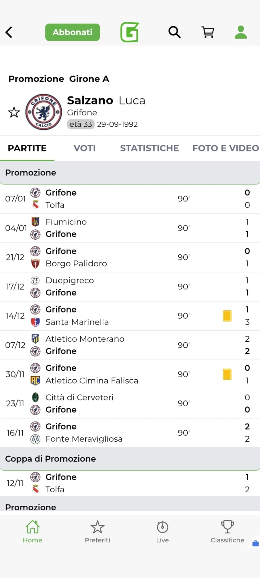
Task: Switch to the STATISTICHE tab
Action: tap(149, 148)
